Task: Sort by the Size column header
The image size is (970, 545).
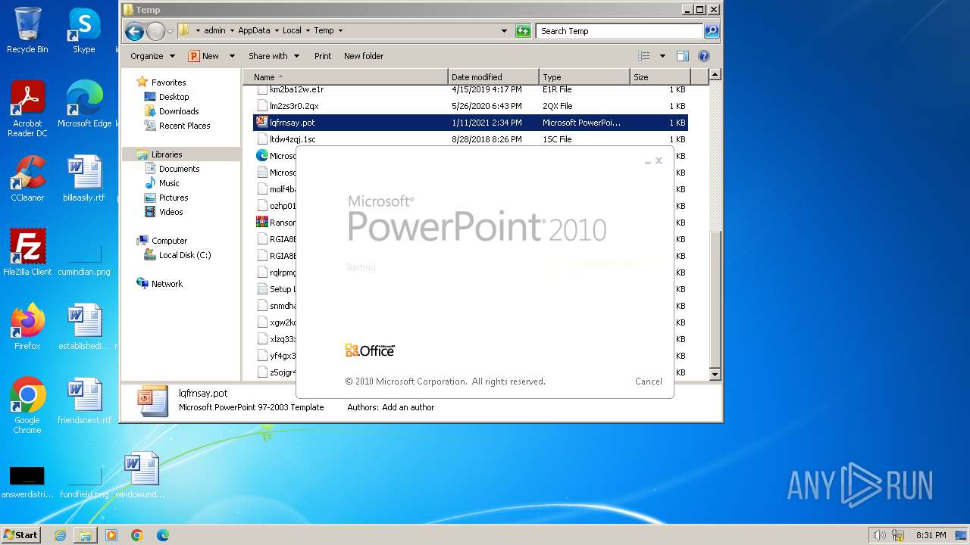Action: 660,77
